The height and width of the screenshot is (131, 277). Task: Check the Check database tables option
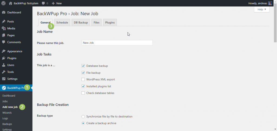(x=83, y=93)
